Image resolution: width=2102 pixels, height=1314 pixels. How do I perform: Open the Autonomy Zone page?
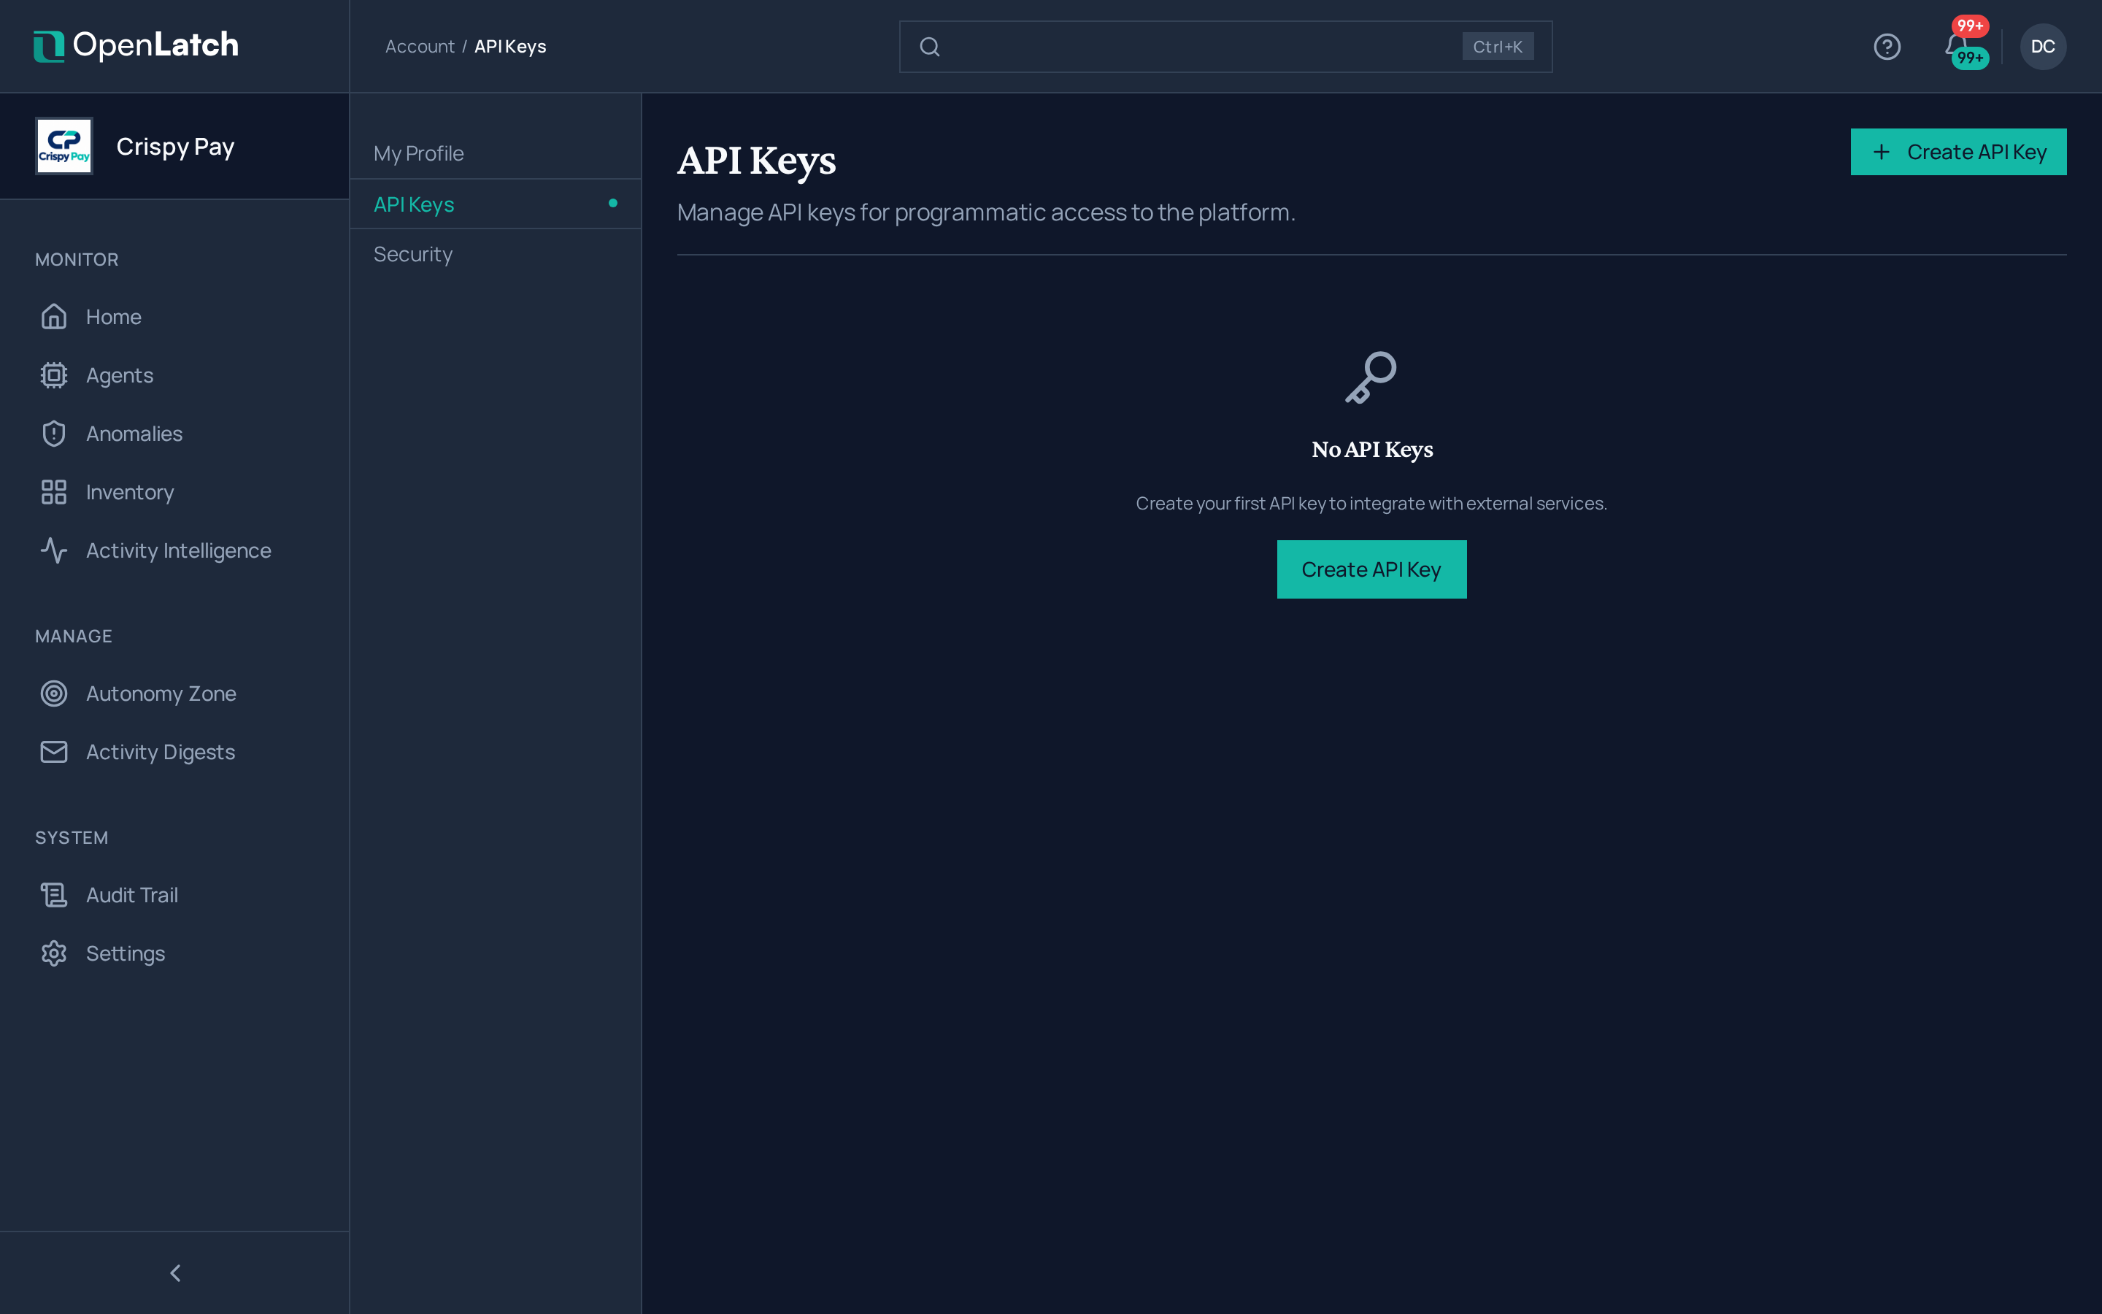tap(161, 693)
